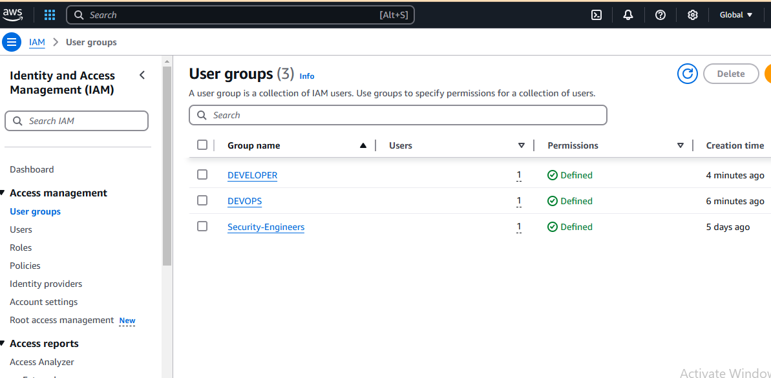
Task: Click the DEVOPS users count 1
Action: point(519,201)
